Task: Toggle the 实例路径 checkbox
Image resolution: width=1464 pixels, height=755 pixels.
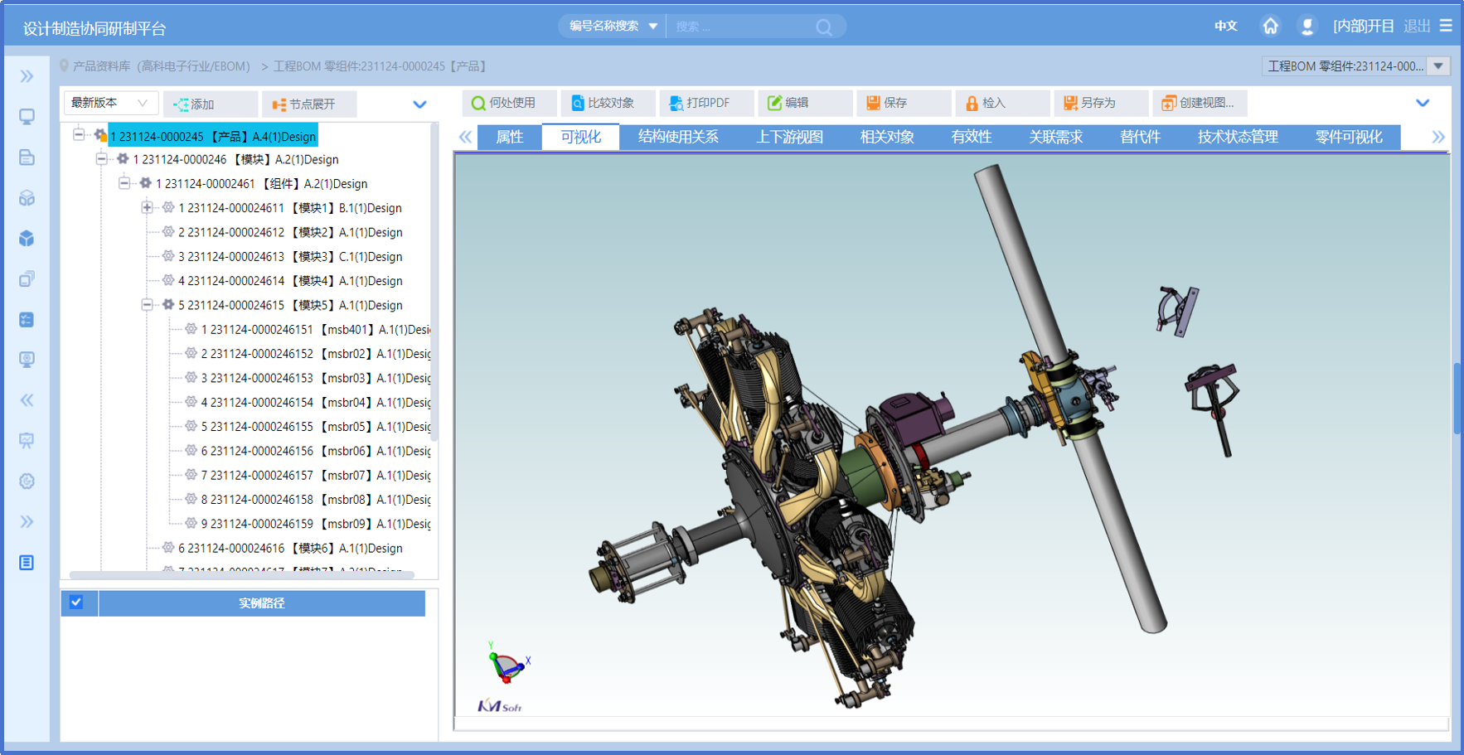Action: [76, 603]
